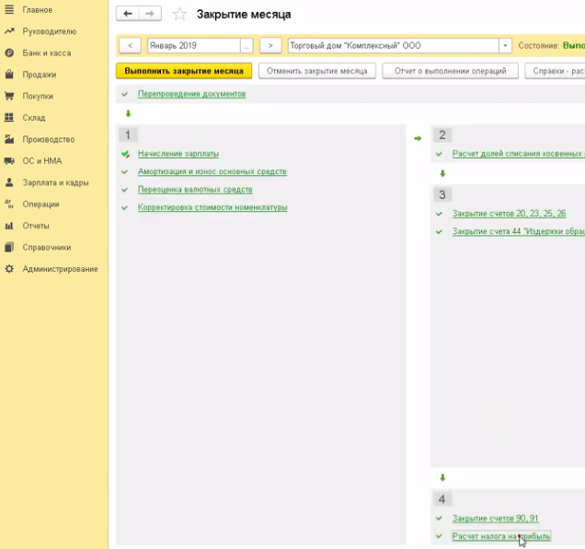The image size is (585, 549).
Task: Open Банк и касса section
Action: (x=46, y=53)
